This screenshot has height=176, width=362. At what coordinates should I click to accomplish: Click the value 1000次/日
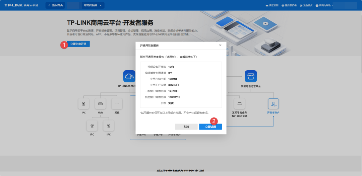pos(174,97)
